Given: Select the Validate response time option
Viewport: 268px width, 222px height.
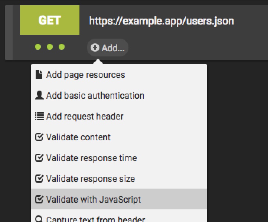Looking at the screenshot, I should coord(91,158).
